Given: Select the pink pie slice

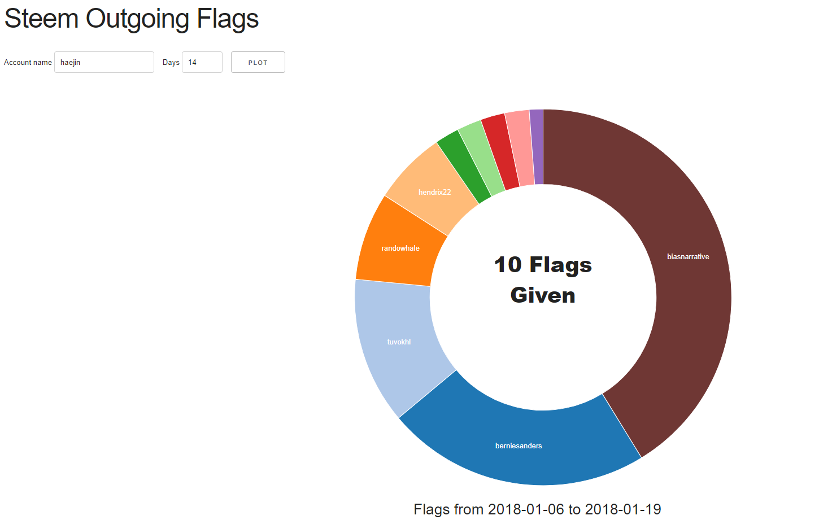Looking at the screenshot, I should [x=520, y=147].
